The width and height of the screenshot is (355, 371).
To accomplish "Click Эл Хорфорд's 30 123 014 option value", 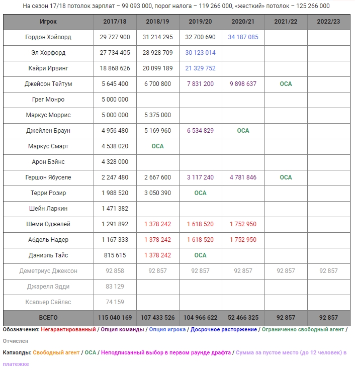I will (x=200, y=53).
